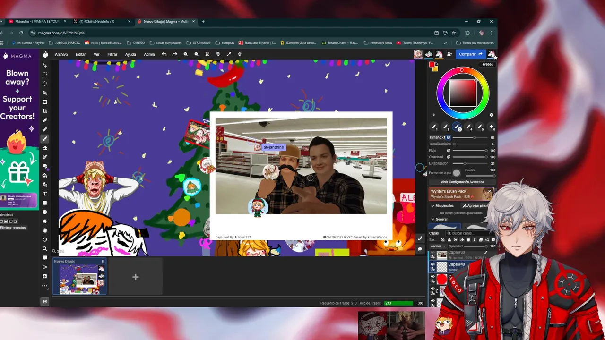Select the filled rectangle shape tool

45,203
